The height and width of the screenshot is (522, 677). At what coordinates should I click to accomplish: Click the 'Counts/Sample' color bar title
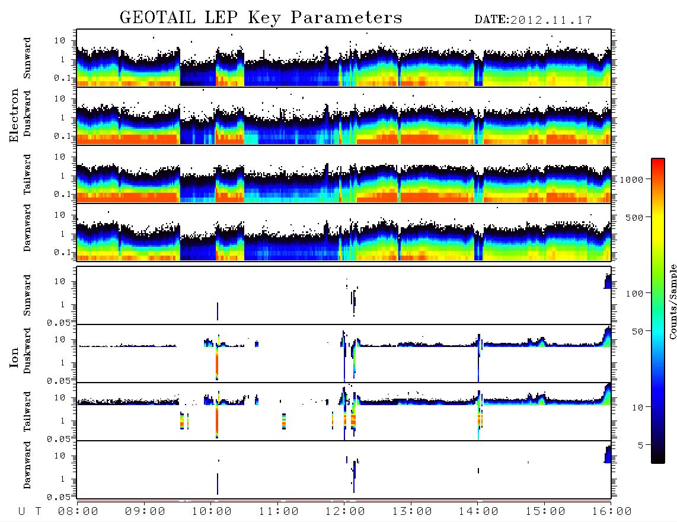(x=672, y=301)
